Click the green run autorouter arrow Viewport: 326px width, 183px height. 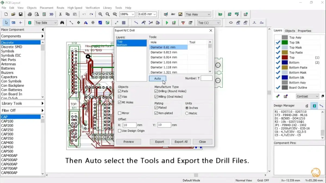click(x=167, y=23)
